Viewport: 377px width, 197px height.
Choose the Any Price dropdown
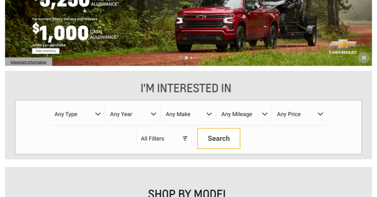point(300,114)
